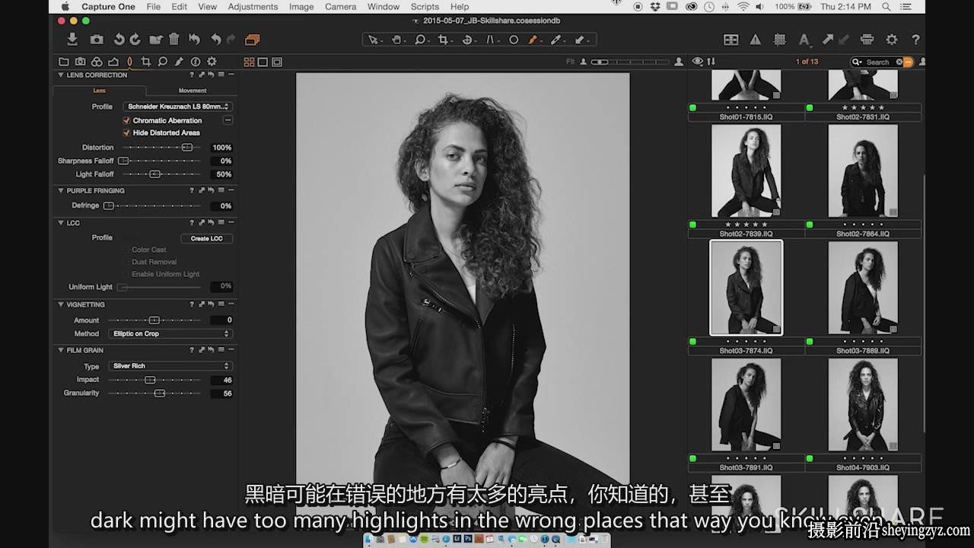The width and height of the screenshot is (974, 548).
Task: Select thumbnail Shot04-7903.IIQ
Action: point(863,405)
